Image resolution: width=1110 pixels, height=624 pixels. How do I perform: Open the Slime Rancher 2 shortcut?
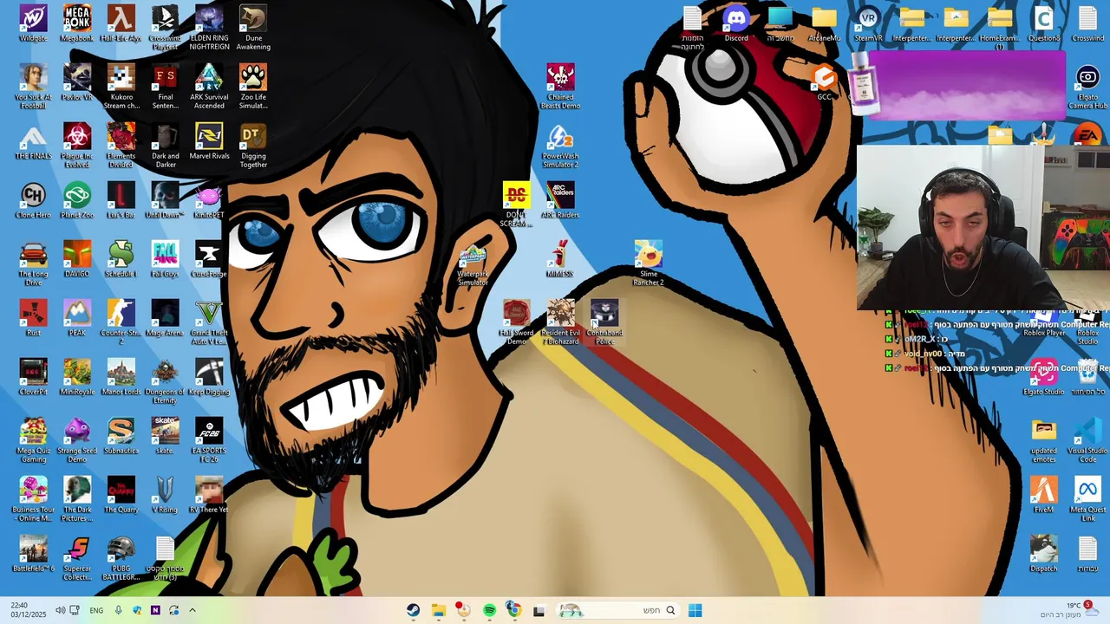coord(649,263)
